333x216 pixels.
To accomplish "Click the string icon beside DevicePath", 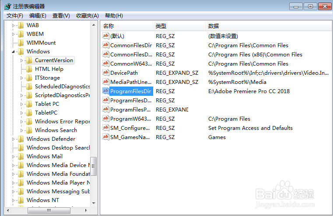I will click(x=105, y=73).
